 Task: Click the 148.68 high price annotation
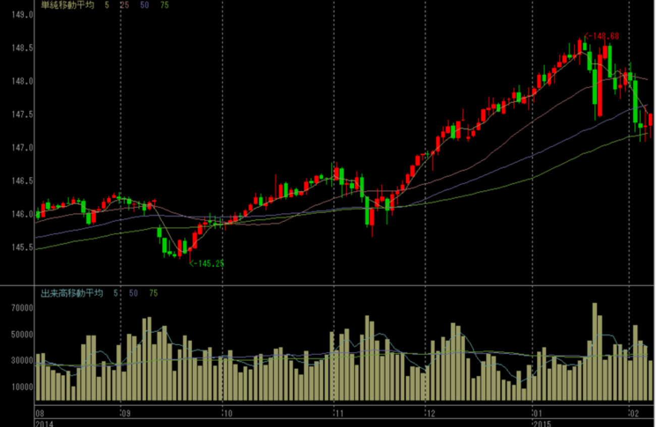[602, 36]
